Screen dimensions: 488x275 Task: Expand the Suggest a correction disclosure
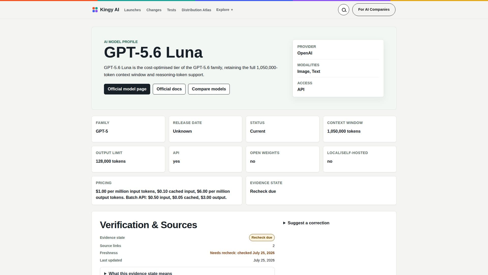pos(306,223)
